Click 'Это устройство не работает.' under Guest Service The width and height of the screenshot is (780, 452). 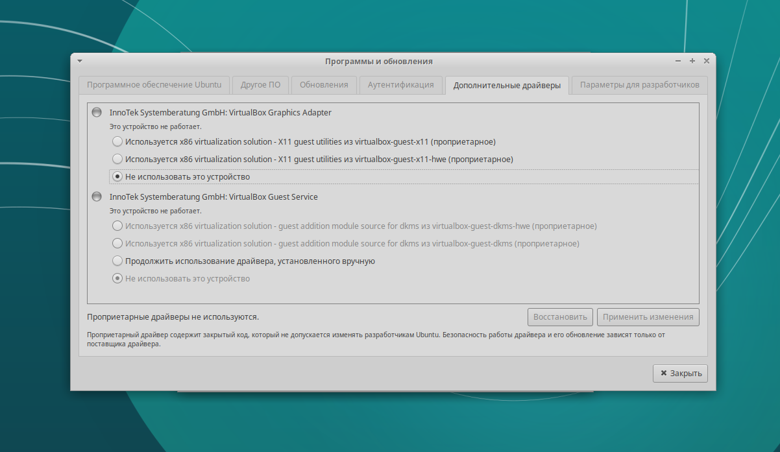155,211
